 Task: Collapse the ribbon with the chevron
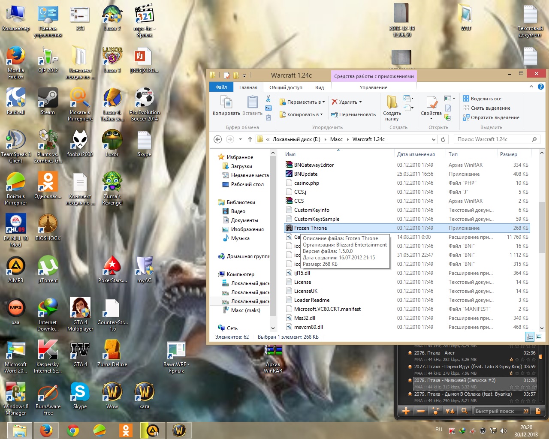(531, 87)
